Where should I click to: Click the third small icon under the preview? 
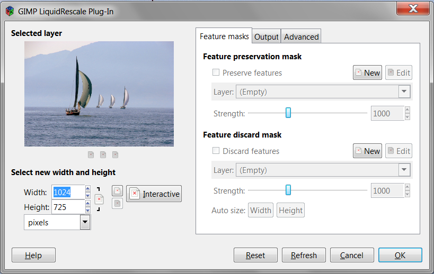(115, 155)
